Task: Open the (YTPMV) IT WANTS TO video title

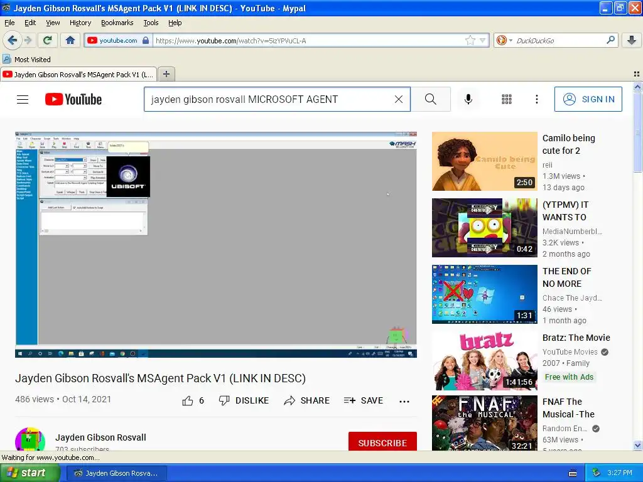Action: [x=565, y=211]
